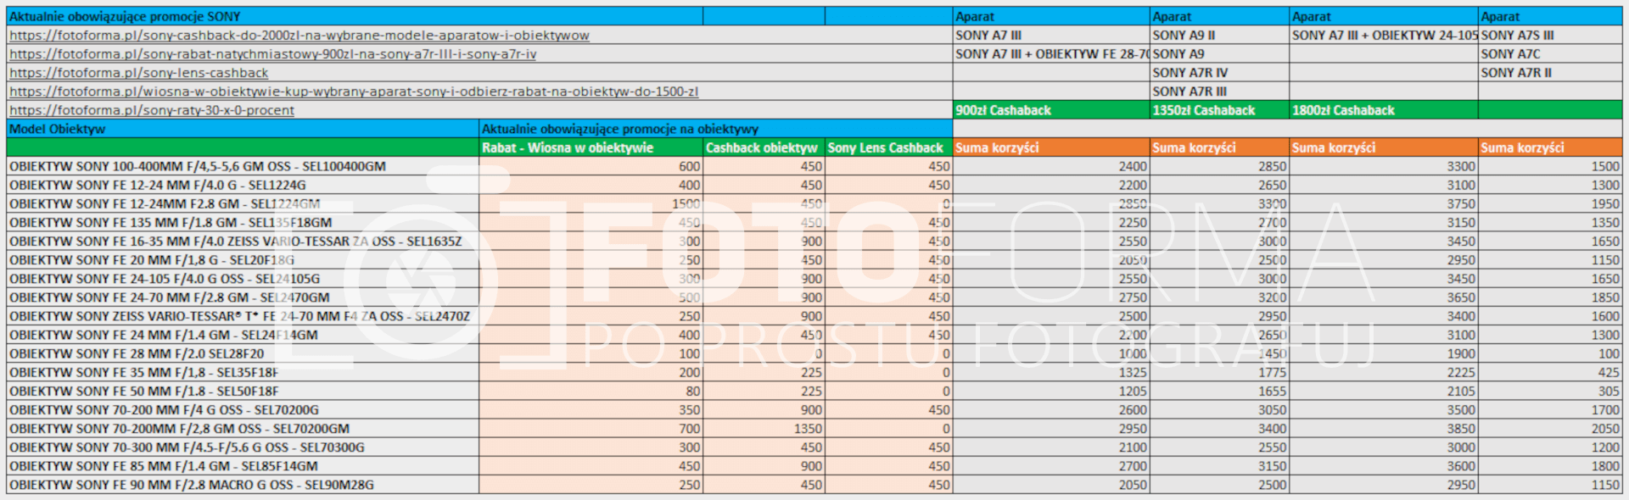Open the wiosna-w-obiektywie promotion link
Image resolution: width=1629 pixels, height=500 pixels.
(x=354, y=92)
